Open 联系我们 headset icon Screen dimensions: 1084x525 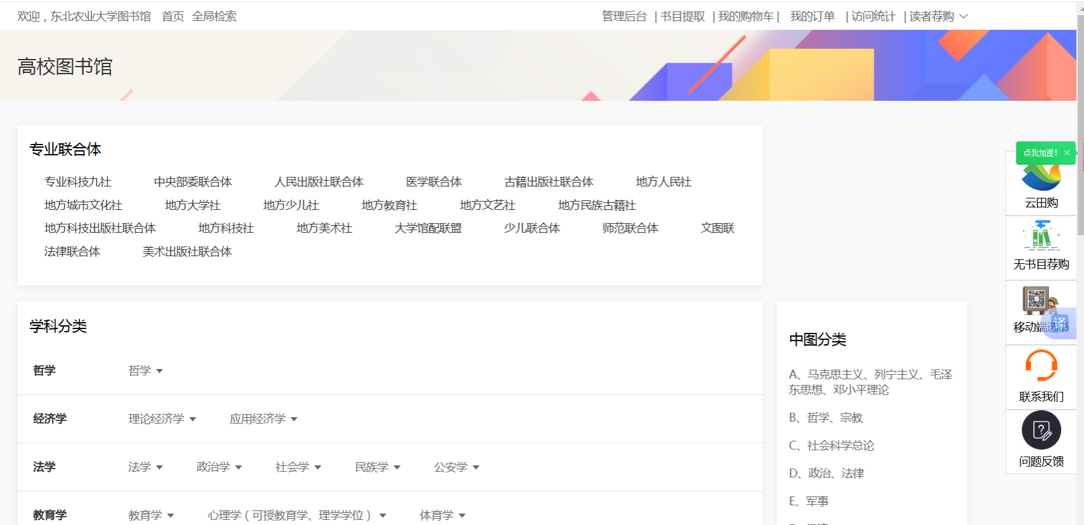(1041, 366)
